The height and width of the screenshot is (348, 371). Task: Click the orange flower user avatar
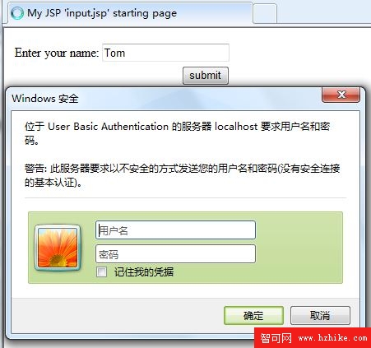[58, 248]
